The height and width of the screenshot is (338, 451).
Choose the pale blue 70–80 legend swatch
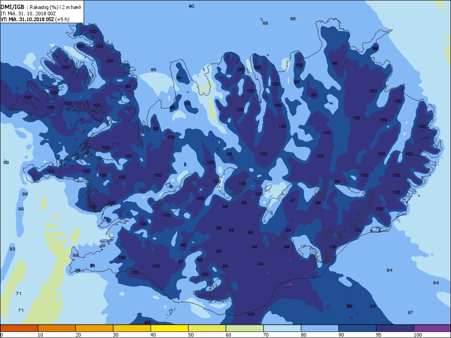pyautogui.click(x=282, y=328)
